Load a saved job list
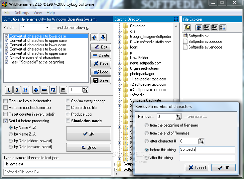This screenshot has width=244, height=179. (x=101, y=72)
